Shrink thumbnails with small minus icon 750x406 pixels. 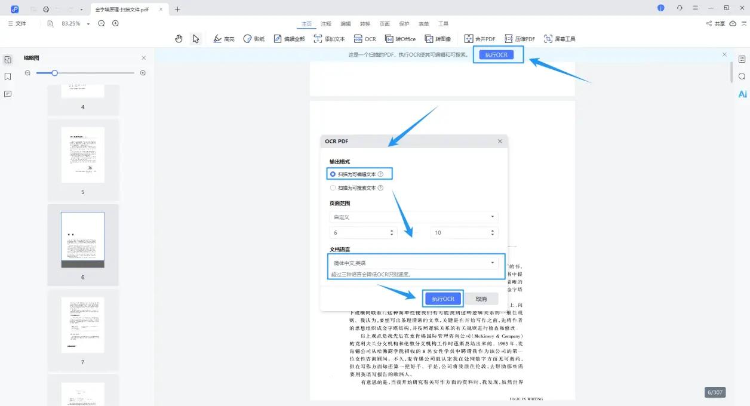[x=27, y=73]
